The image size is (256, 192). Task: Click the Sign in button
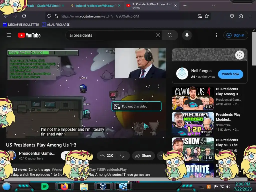235,35
